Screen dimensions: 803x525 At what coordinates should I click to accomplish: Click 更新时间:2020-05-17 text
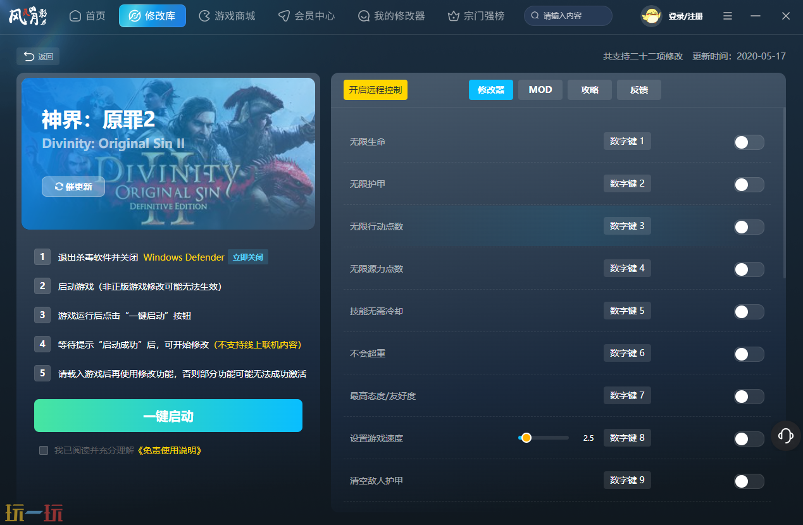(x=739, y=56)
